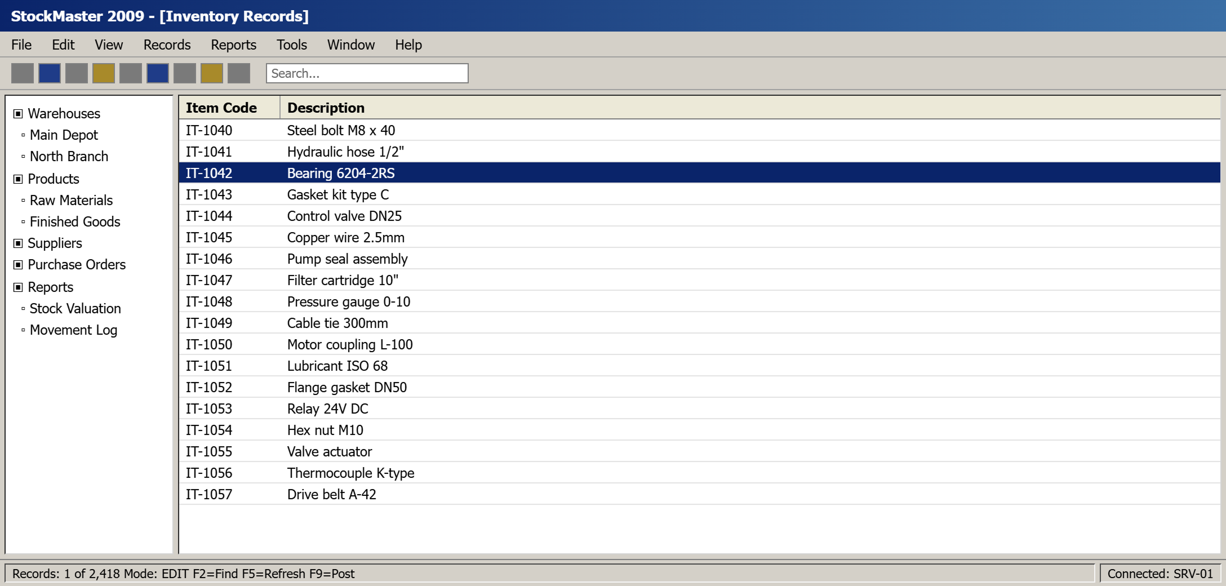Open Raw Materials under Products
The height and width of the screenshot is (586, 1226).
coord(71,201)
